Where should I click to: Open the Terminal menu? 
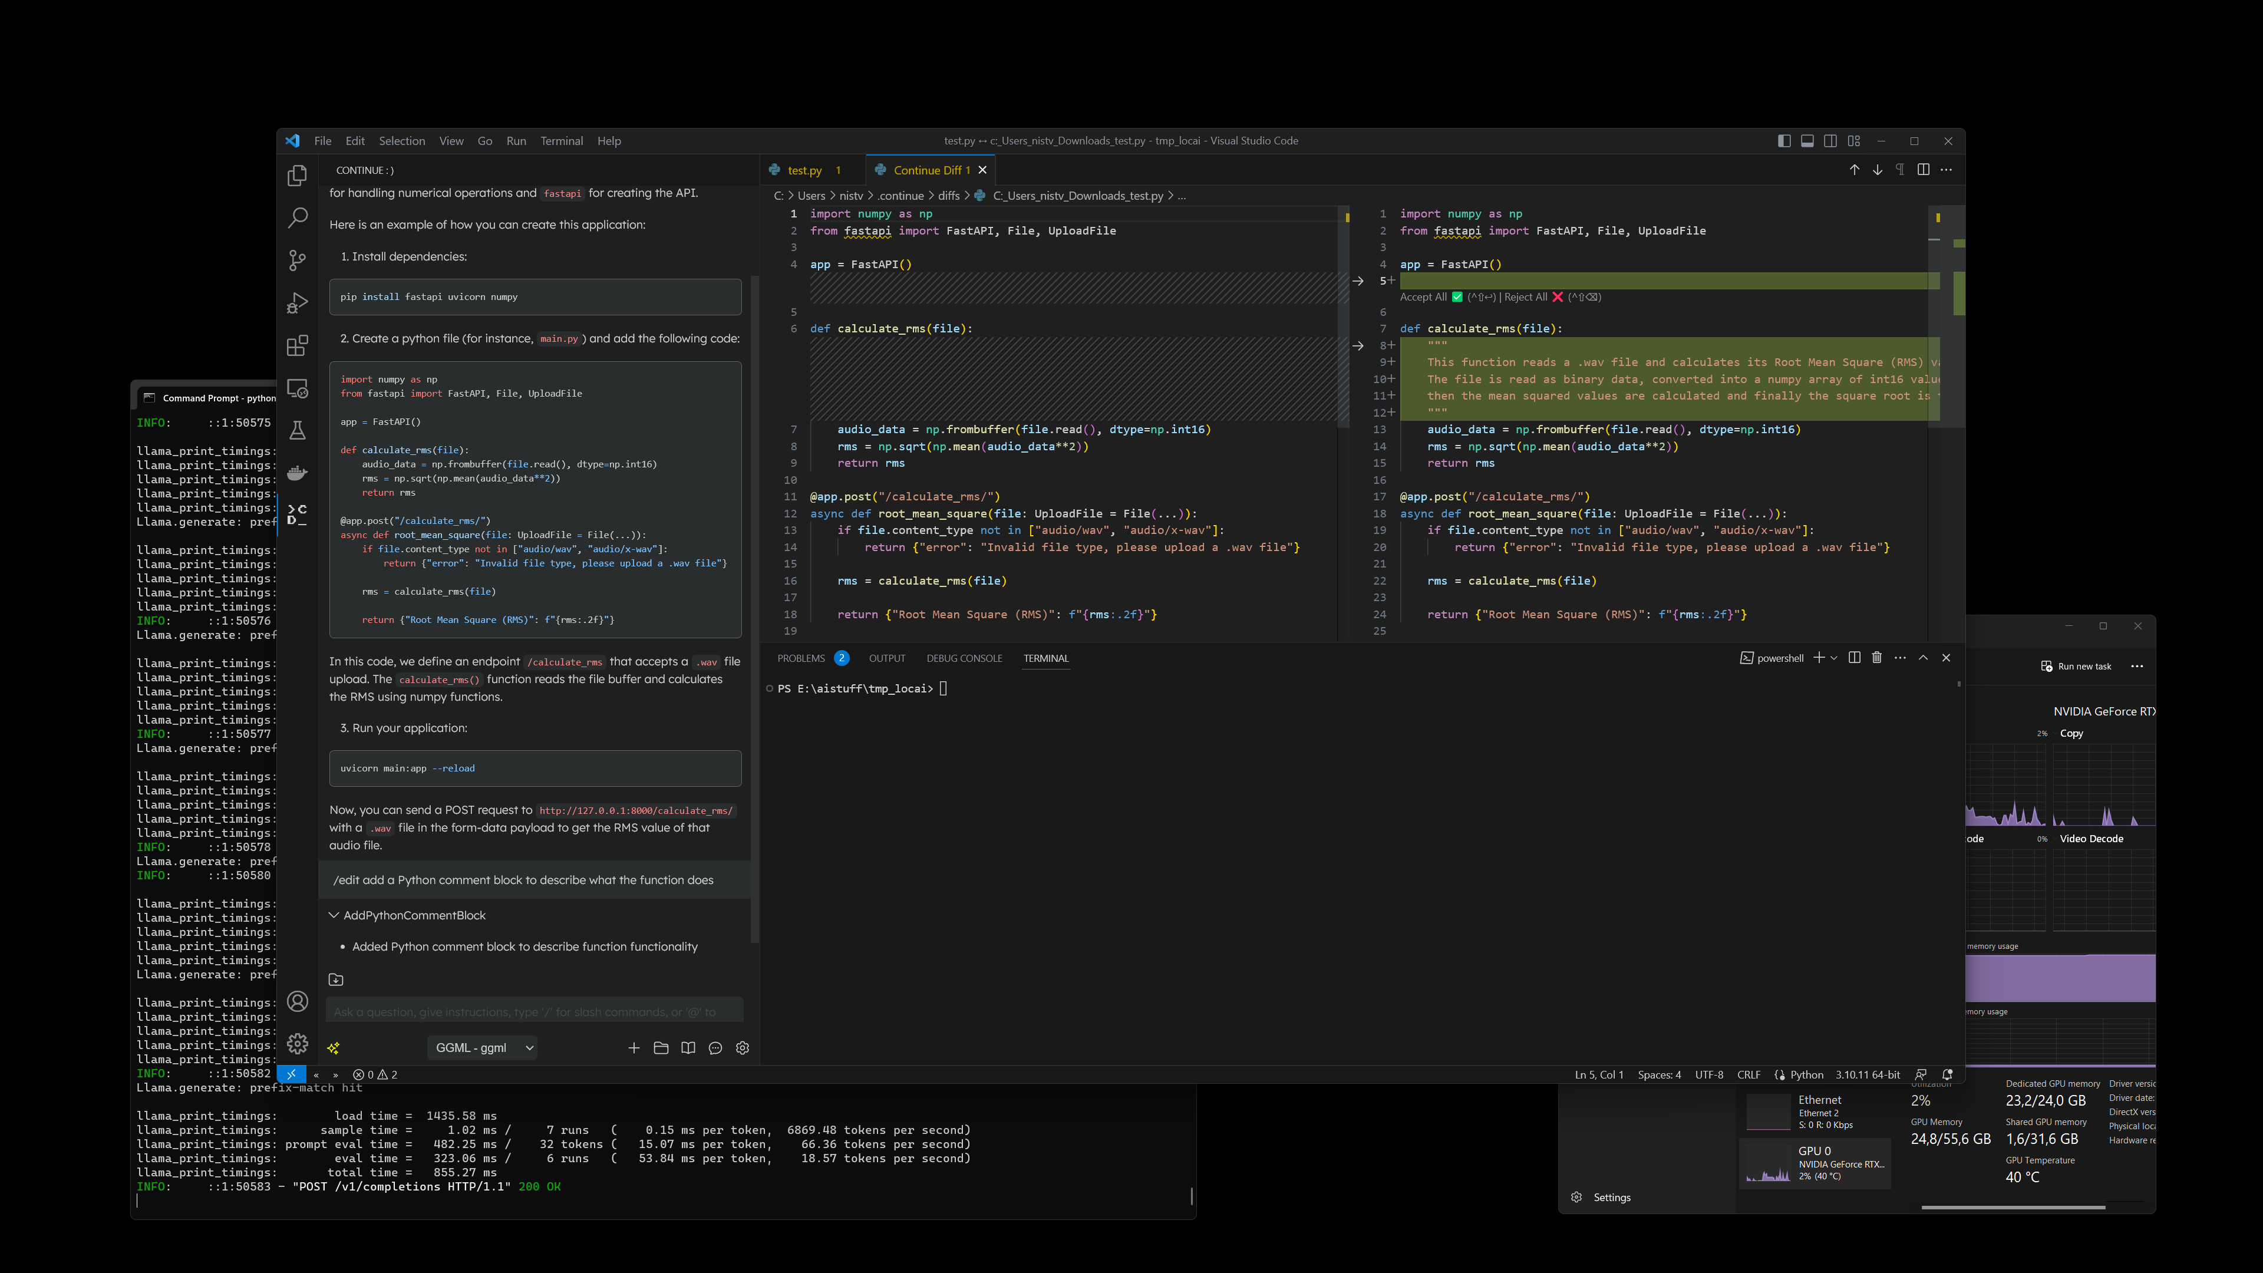pyautogui.click(x=560, y=141)
